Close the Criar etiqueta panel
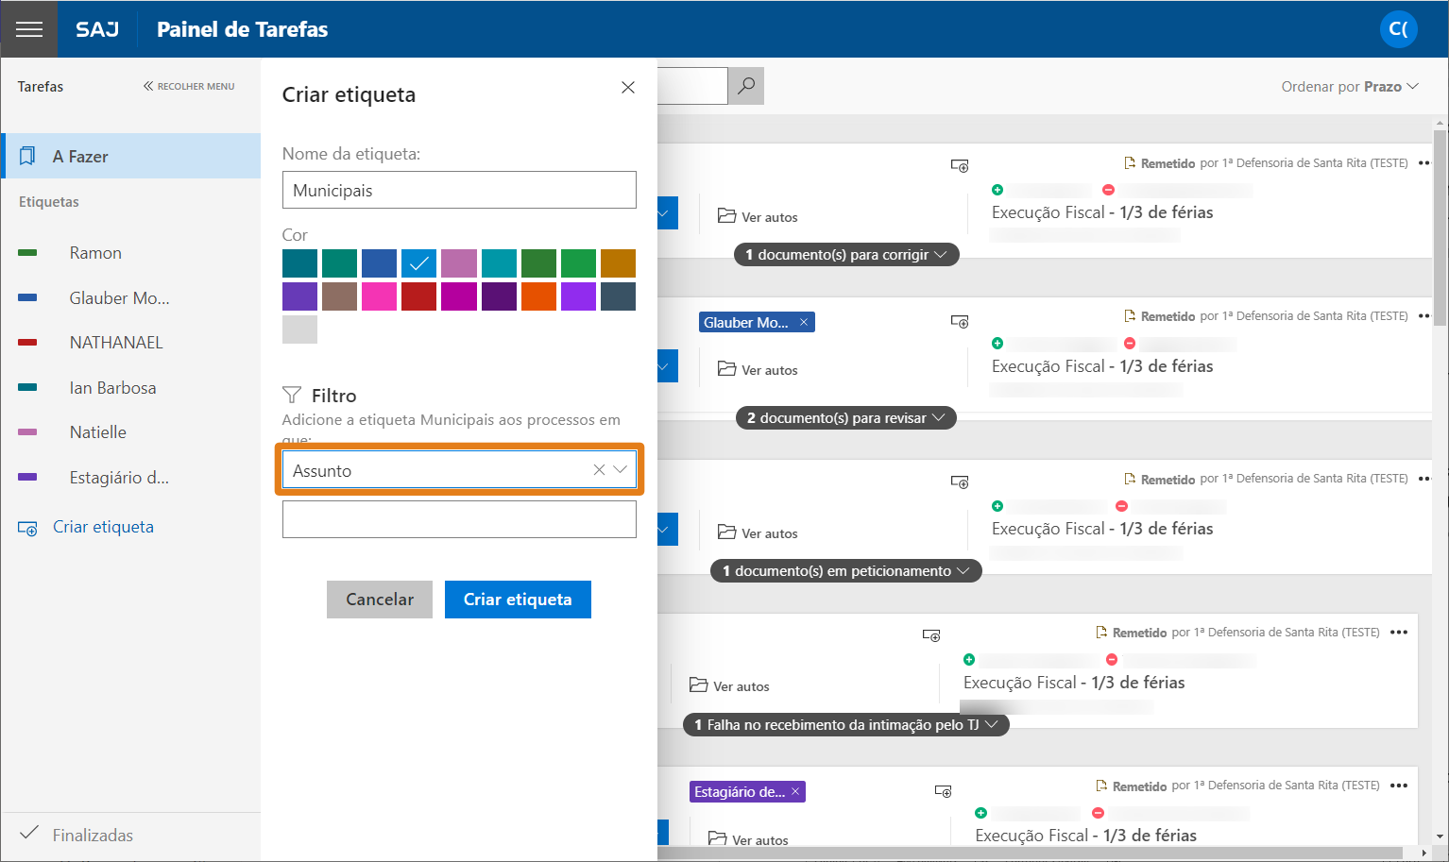Viewport: 1449px width, 862px height. 628,88
